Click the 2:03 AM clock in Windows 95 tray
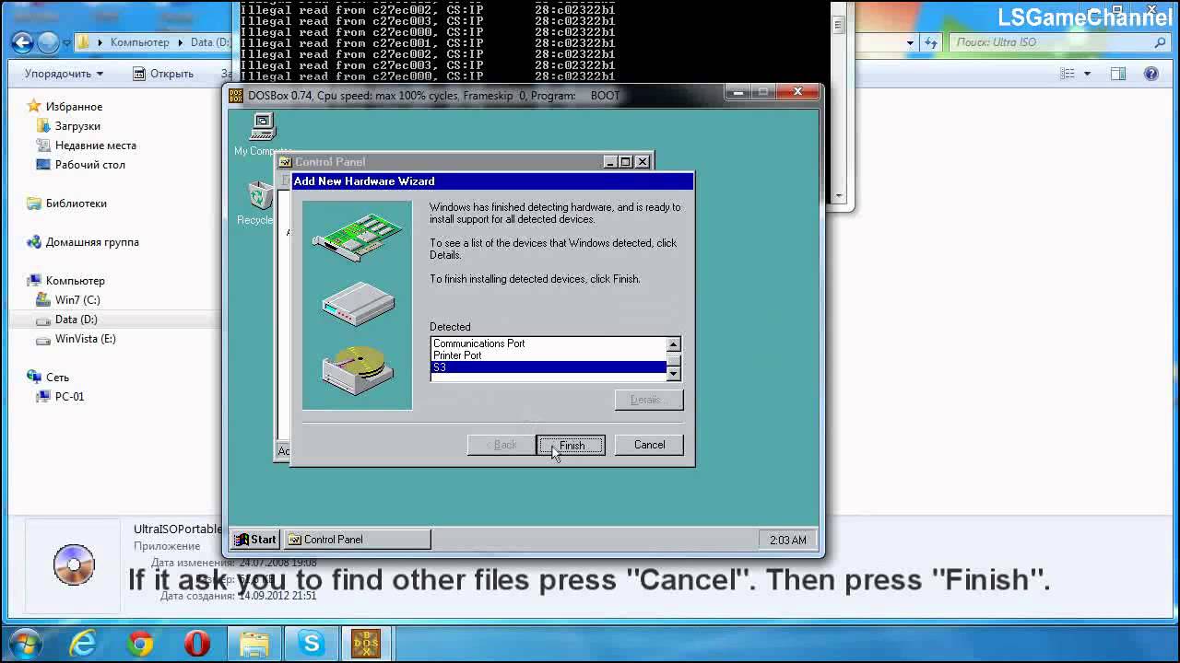This screenshot has width=1180, height=663. (x=787, y=540)
